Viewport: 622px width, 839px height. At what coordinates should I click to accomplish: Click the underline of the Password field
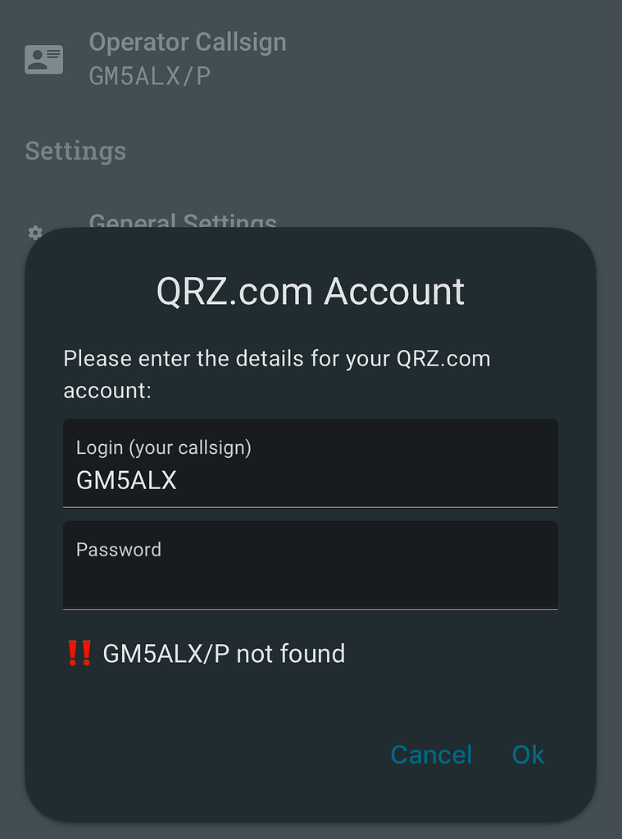[x=310, y=608]
